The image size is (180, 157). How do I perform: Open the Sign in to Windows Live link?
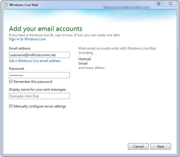click(27, 39)
